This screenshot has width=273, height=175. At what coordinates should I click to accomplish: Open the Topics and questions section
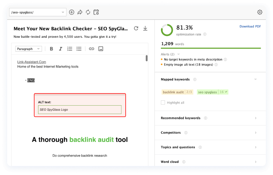coord(255,147)
